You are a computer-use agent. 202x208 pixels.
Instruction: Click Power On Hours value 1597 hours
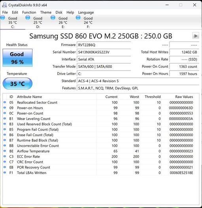click(184, 74)
